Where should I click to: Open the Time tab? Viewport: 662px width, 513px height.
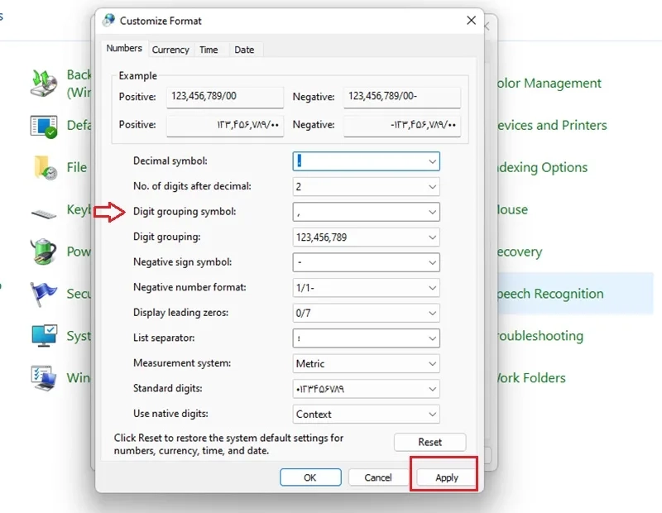[x=209, y=50]
